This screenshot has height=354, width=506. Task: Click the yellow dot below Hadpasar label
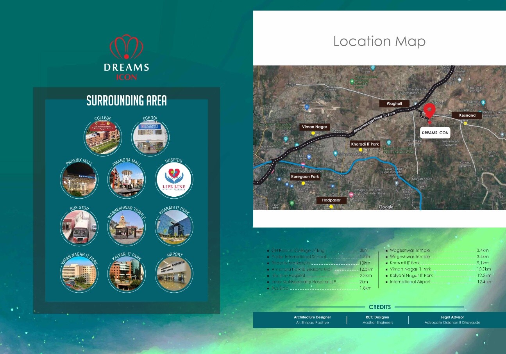(x=331, y=207)
